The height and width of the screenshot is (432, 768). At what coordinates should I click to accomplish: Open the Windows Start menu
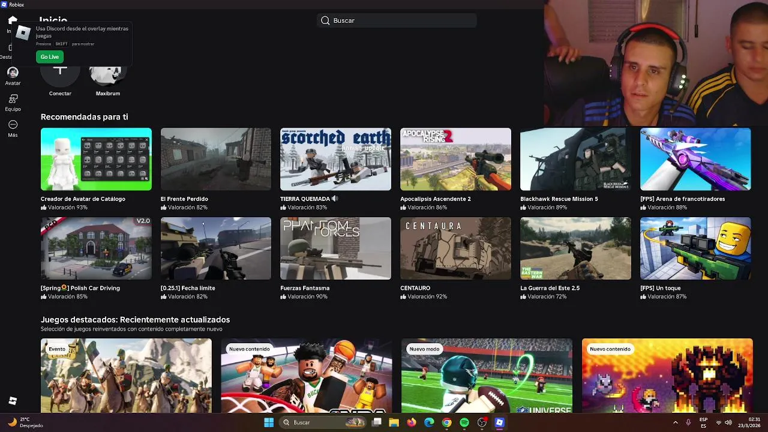click(269, 422)
